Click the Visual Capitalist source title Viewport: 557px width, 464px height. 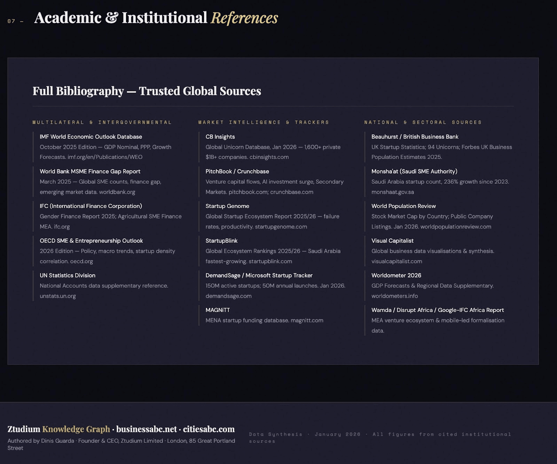pos(392,241)
